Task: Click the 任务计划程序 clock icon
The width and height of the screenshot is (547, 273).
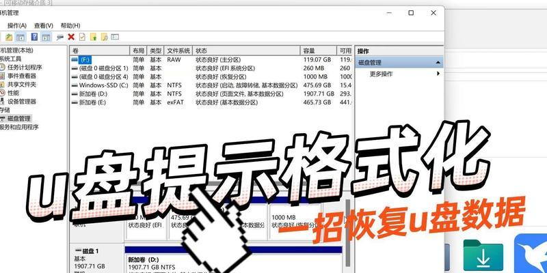Action: tap(3, 68)
